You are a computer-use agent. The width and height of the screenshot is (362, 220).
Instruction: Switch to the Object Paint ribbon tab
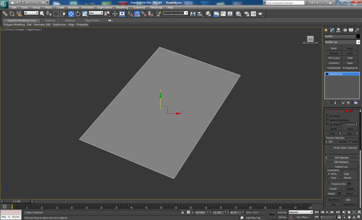click(92, 20)
